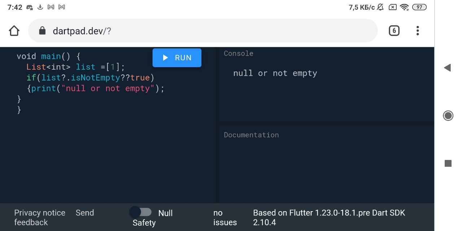Click the Documentation panel header

(x=251, y=135)
